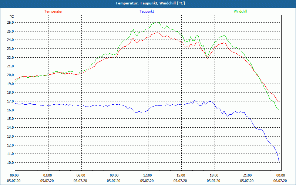Click the 17,0 y-axis label
Screen dimensions: 296x185
[x=10, y=101]
